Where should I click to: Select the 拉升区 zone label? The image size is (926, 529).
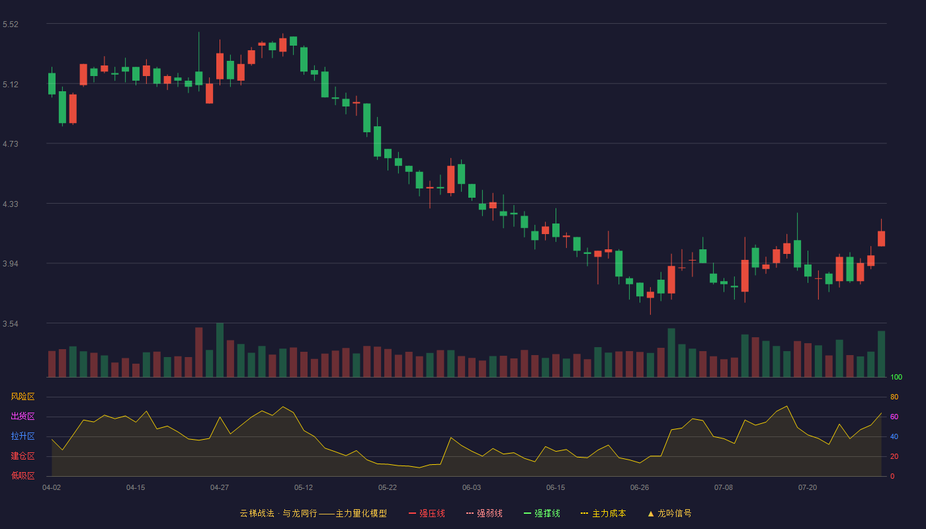22,436
